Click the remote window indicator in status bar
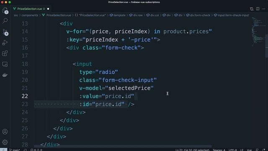268x151 pixels. (3, 150)
